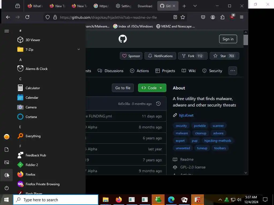The width and height of the screenshot is (274, 205).
Task: Open Settings gear in Start sidebar
Action: [7, 175]
